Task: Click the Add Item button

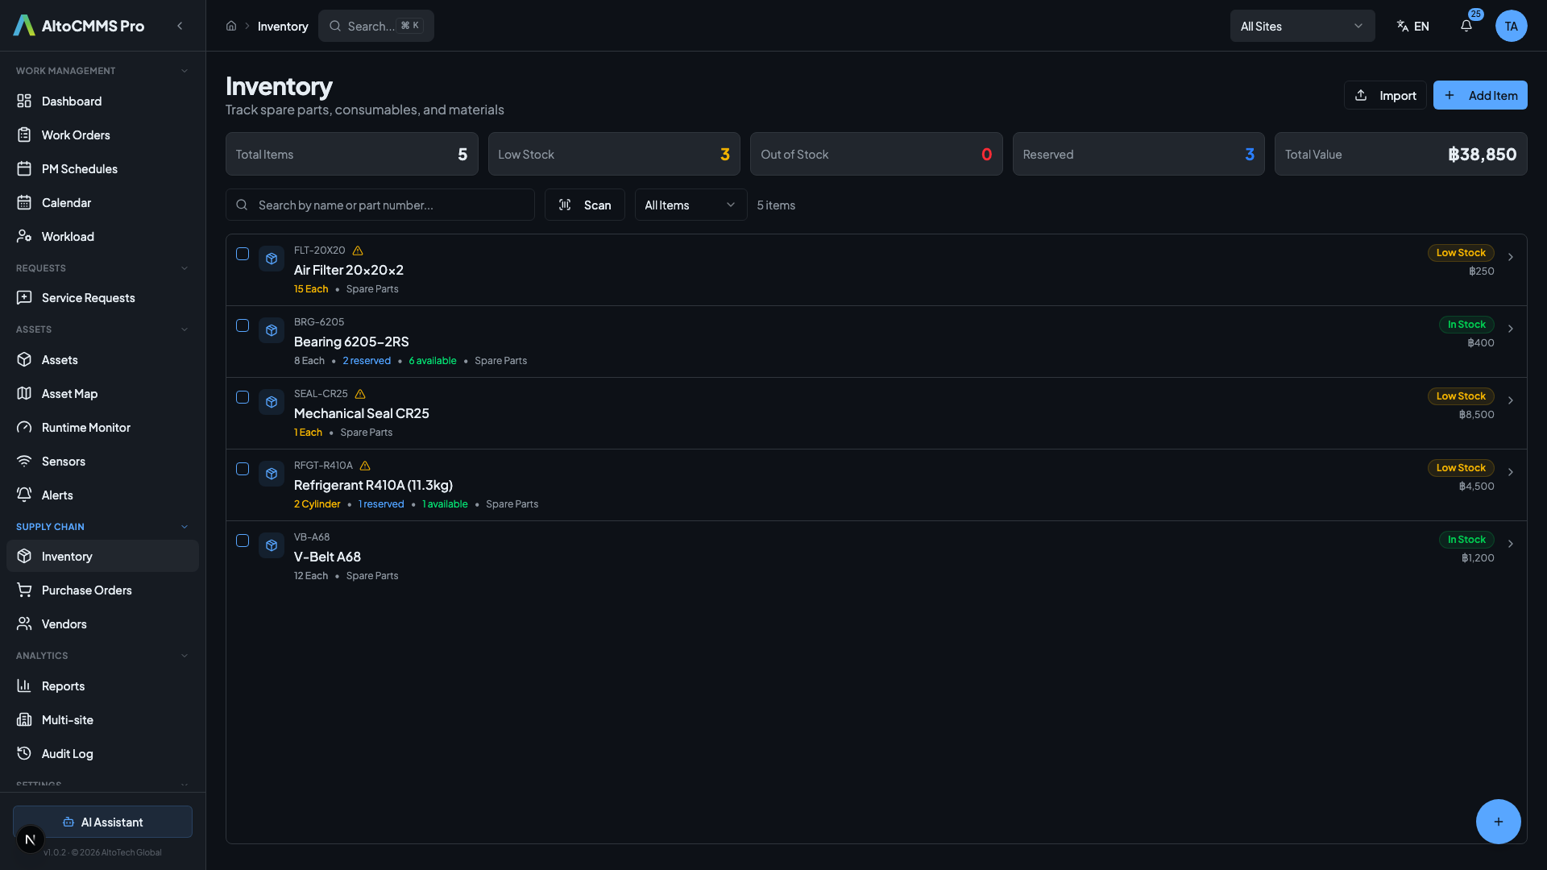Action: click(1479, 95)
